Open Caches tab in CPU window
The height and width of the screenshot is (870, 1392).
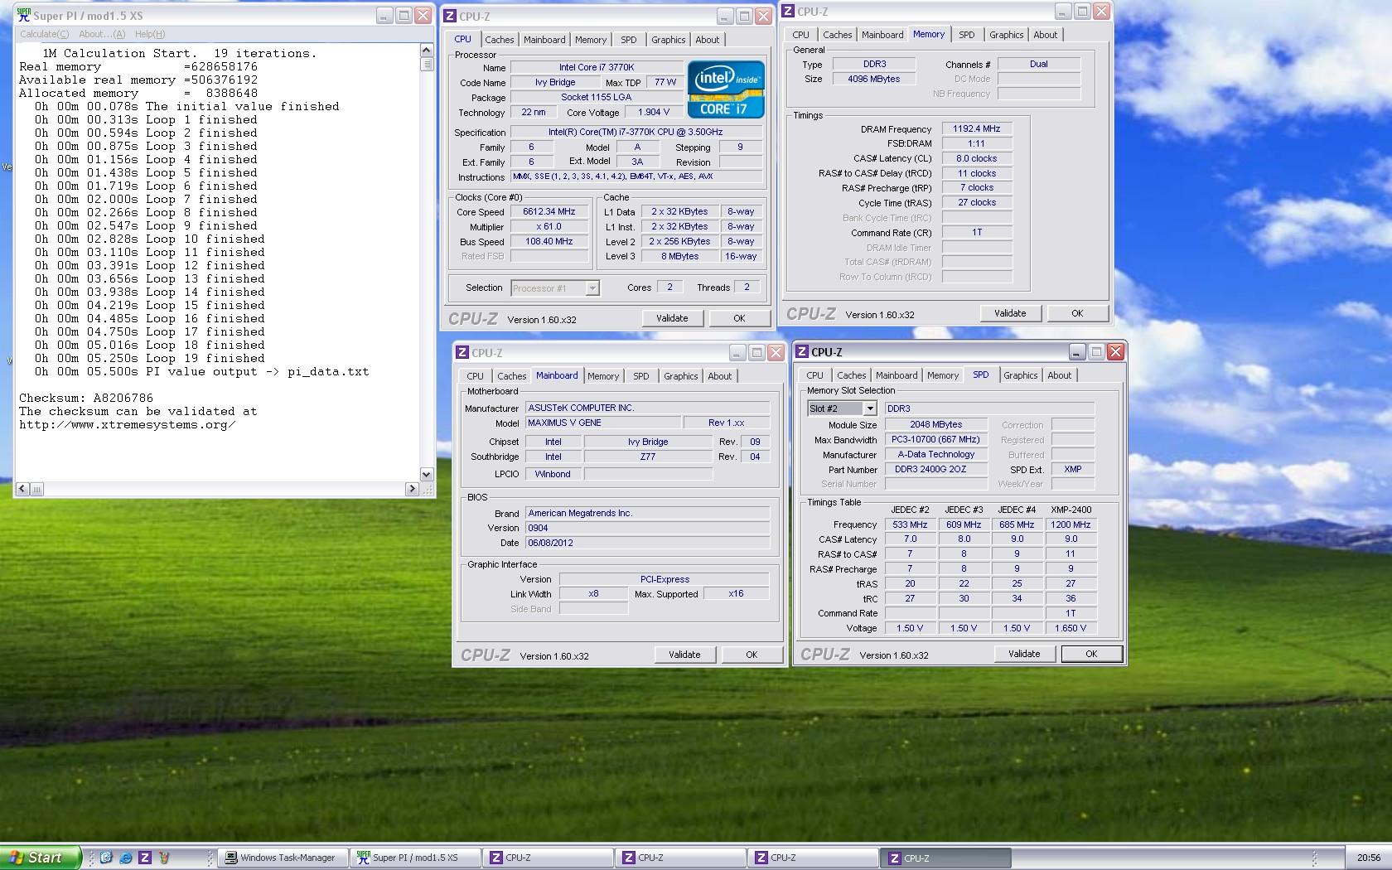(500, 40)
